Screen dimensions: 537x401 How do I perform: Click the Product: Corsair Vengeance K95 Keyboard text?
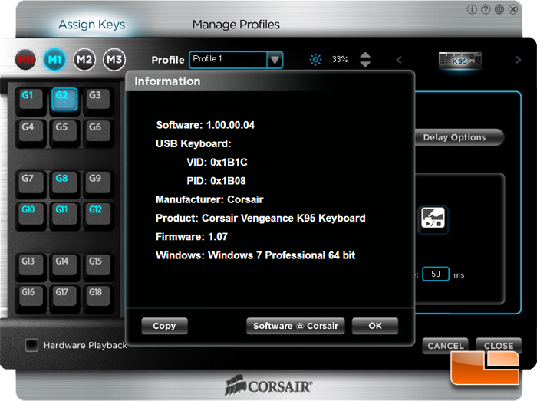click(x=261, y=218)
